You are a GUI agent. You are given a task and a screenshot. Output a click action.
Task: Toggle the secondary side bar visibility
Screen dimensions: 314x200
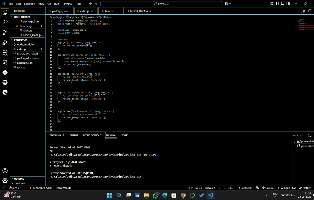coord(288,4)
